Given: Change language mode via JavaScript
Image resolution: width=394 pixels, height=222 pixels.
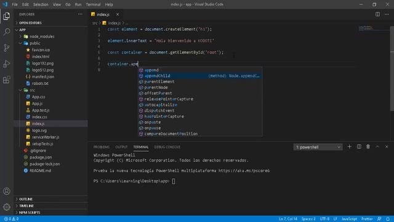Looking at the screenshot, I should pyautogui.click(x=349, y=219).
